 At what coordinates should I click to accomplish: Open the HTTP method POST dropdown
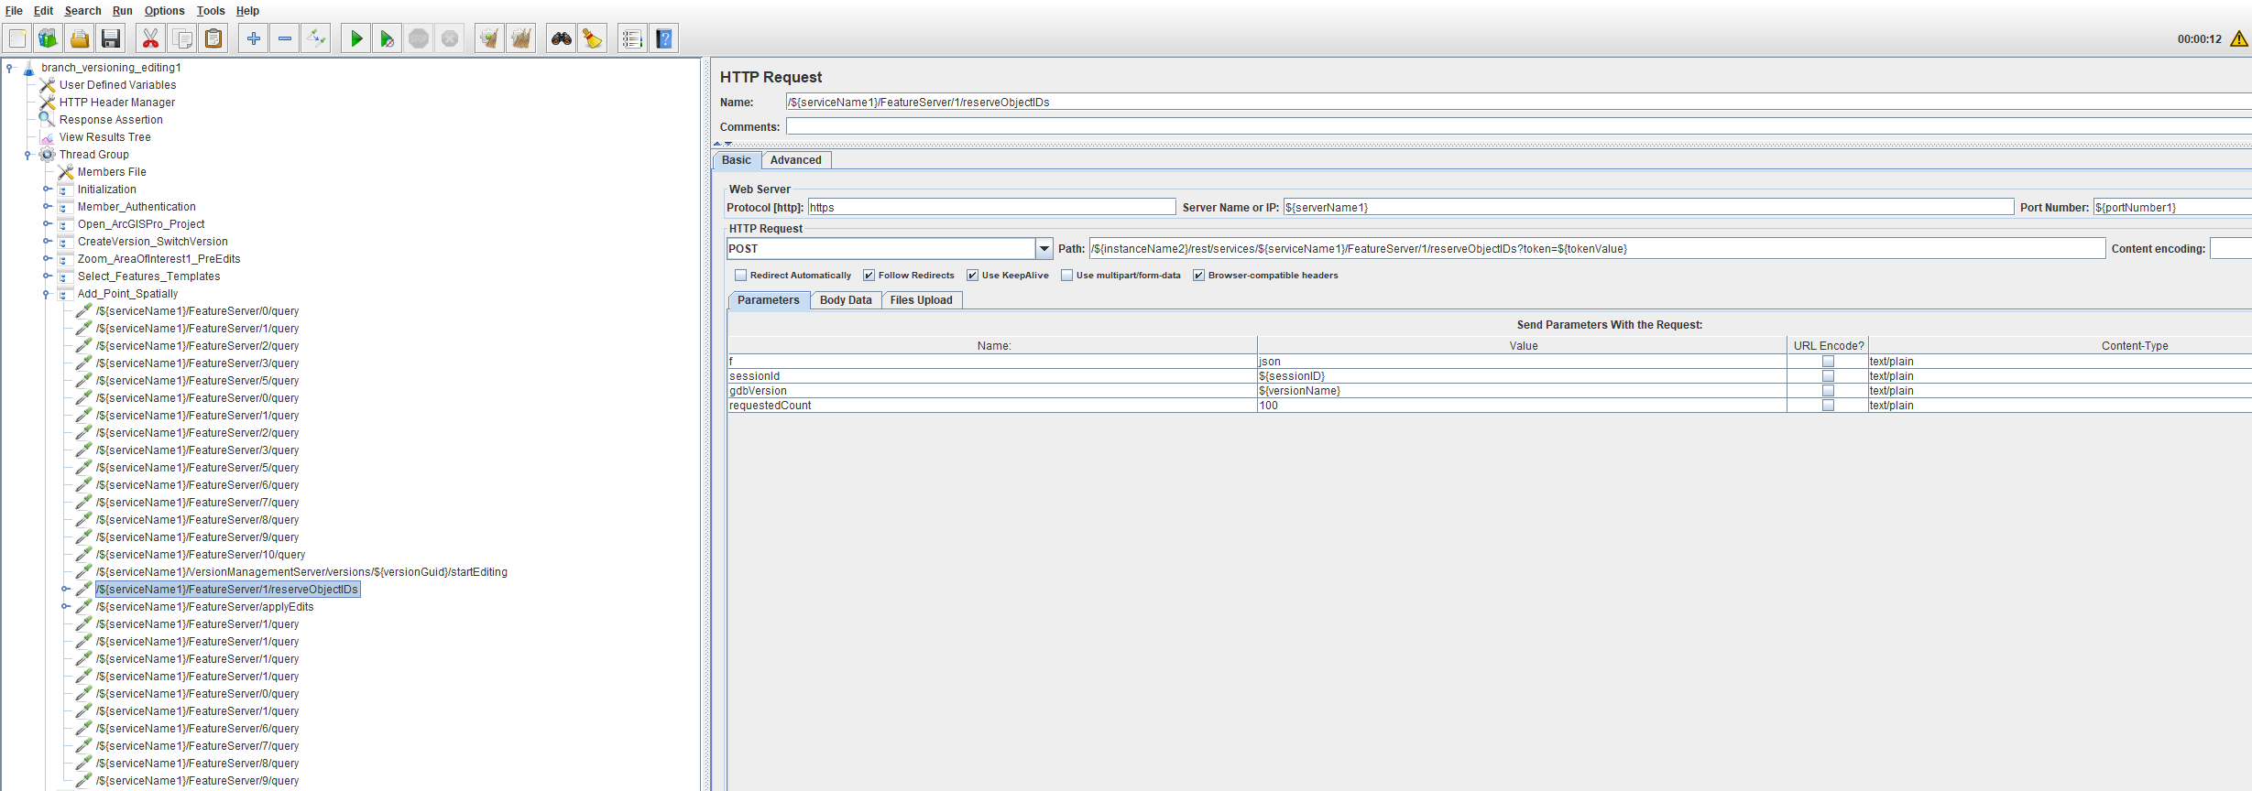pyautogui.click(x=1044, y=249)
